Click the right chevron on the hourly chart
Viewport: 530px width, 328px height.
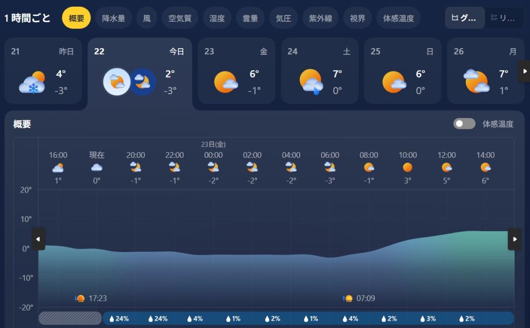tap(514, 240)
